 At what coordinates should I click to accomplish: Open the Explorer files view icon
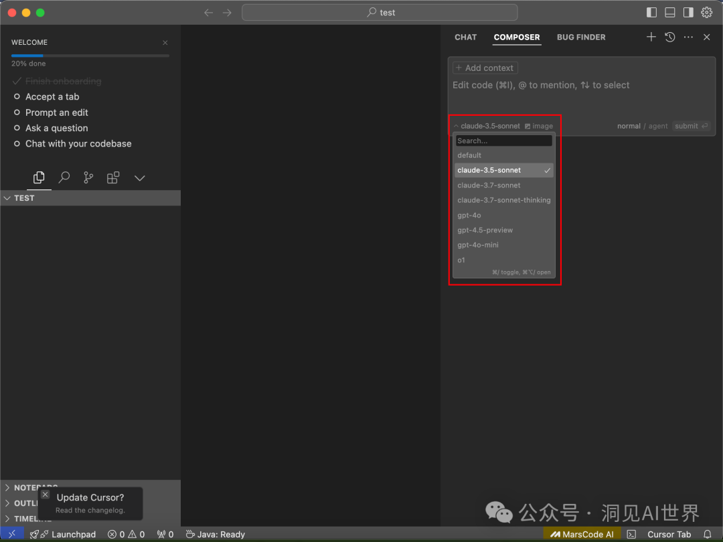coord(39,177)
